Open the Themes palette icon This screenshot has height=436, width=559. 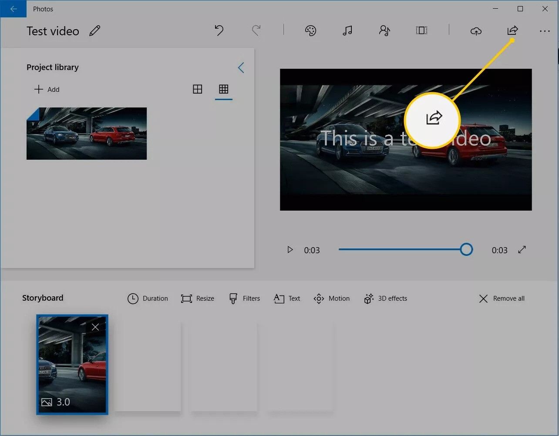[x=310, y=30]
